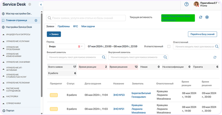Open applicant link Кравцова Людмила Михайловна
This screenshot has height=115, width=222.
pos(139,109)
